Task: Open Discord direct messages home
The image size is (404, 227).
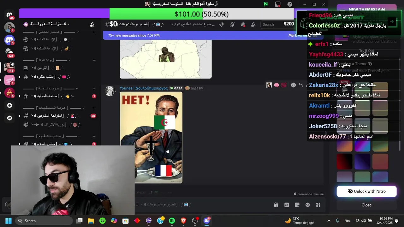Action: 9,15
